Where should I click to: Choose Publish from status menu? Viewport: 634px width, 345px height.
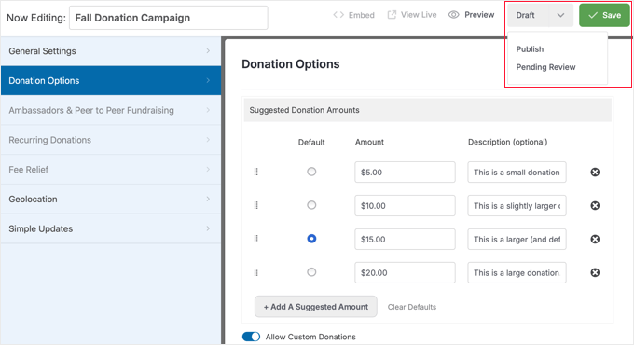tap(530, 49)
